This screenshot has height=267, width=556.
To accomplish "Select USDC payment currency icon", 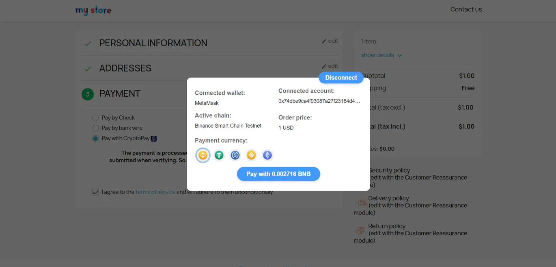I will (235, 155).
